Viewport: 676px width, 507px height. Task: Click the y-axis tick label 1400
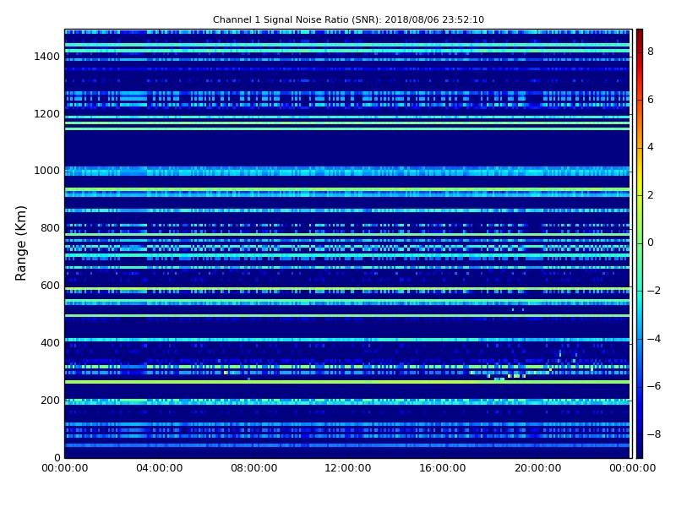47,57
